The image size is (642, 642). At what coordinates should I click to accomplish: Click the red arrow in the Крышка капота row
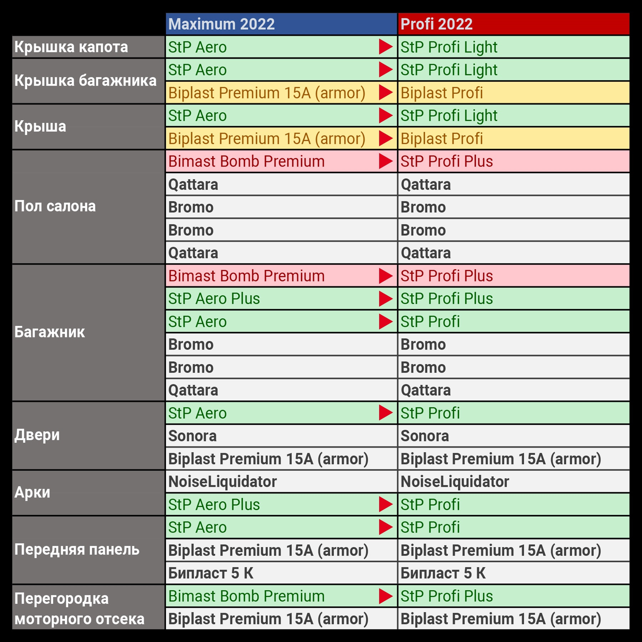click(386, 47)
